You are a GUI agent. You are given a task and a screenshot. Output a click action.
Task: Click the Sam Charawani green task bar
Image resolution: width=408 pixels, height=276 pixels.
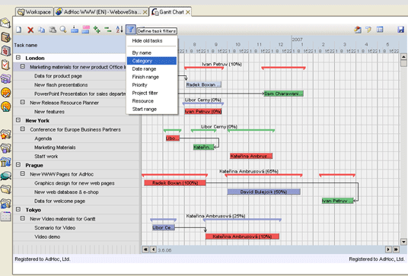point(284,94)
